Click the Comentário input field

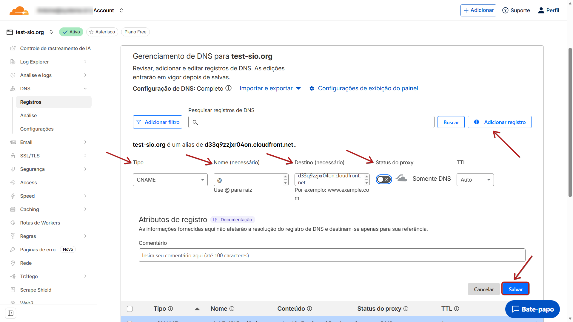pos(332,255)
